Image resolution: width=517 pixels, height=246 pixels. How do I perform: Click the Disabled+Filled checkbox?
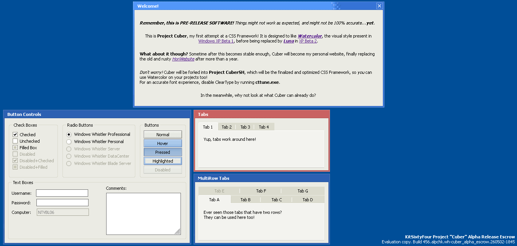point(15,167)
